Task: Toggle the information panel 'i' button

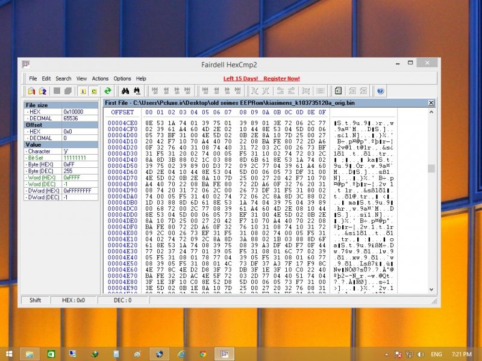Action: point(83,91)
